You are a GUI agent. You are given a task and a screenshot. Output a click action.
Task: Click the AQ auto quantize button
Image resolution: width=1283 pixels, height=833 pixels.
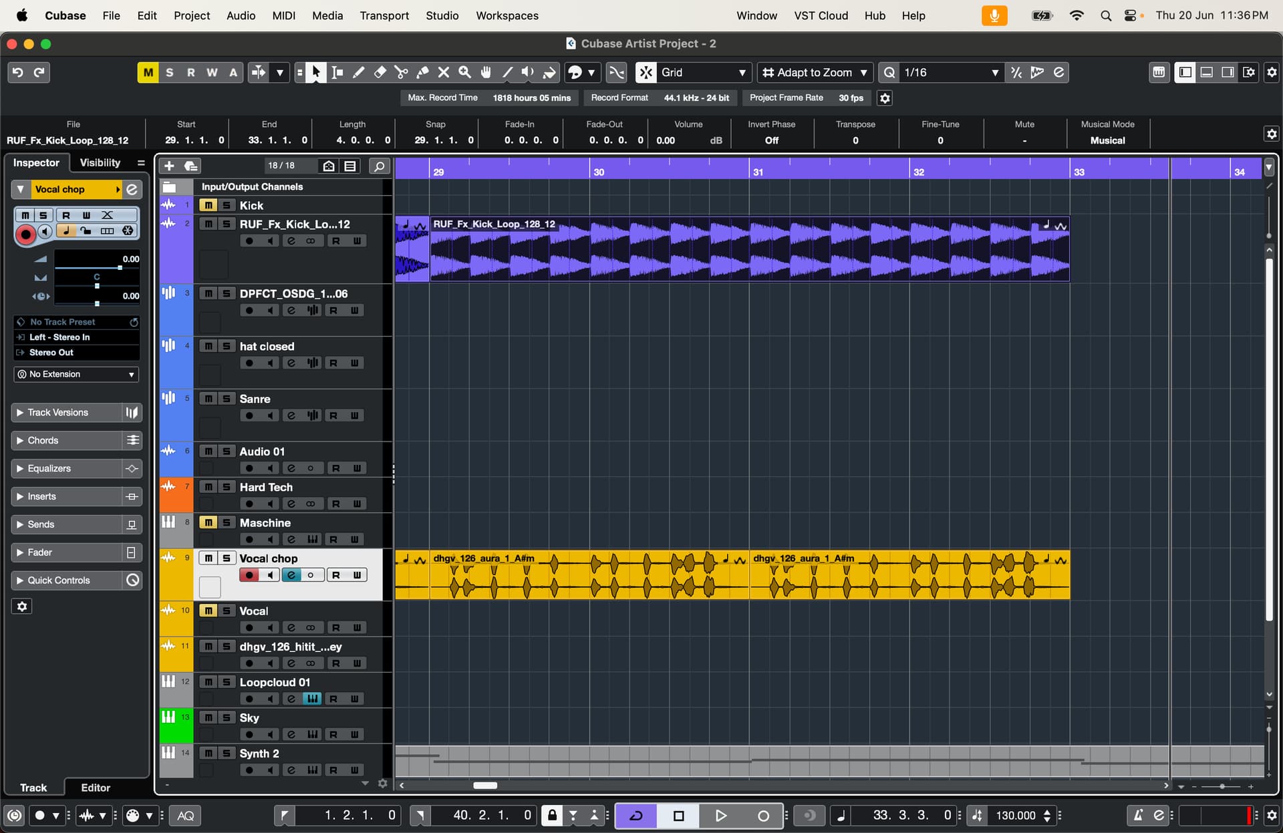coord(186,815)
